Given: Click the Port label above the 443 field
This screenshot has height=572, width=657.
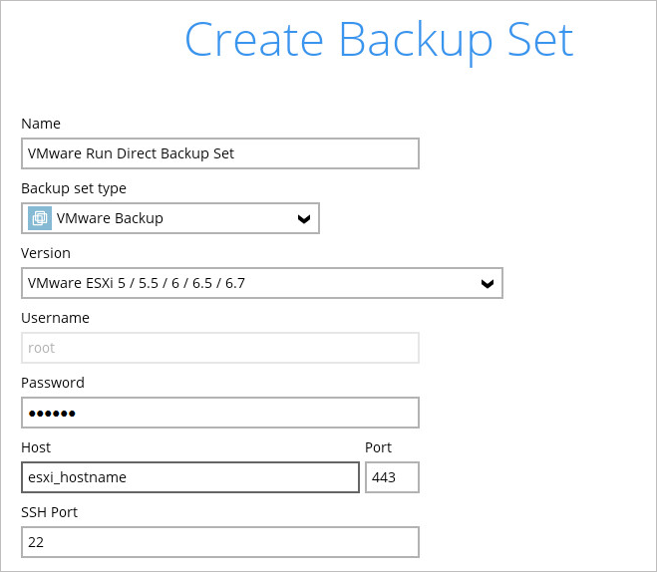Looking at the screenshot, I should tap(379, 447).
